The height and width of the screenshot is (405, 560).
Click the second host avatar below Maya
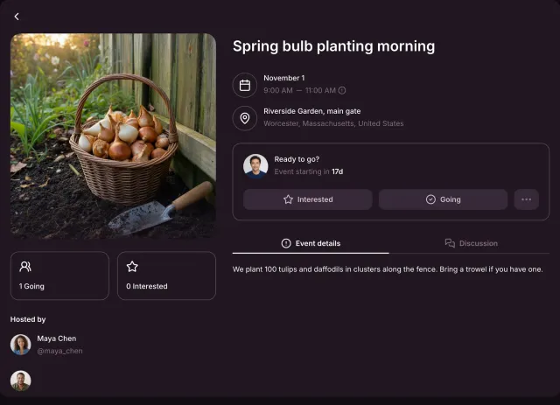[x=21, y=381]
